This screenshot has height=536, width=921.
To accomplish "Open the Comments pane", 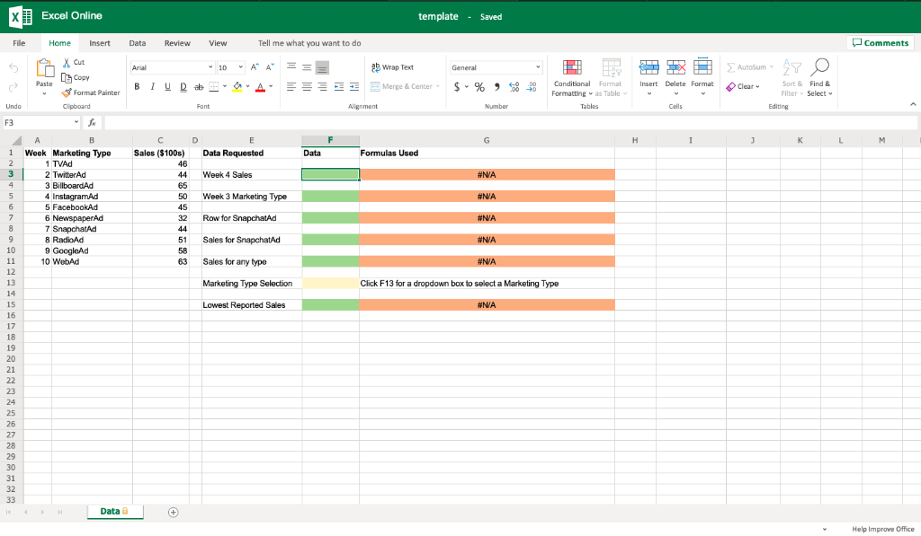I will [x=881, y=43].
